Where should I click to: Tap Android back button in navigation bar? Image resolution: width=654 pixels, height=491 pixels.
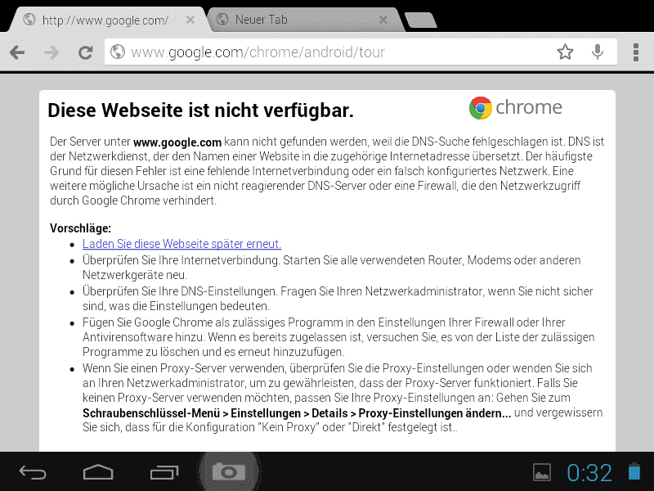(33, 472)
